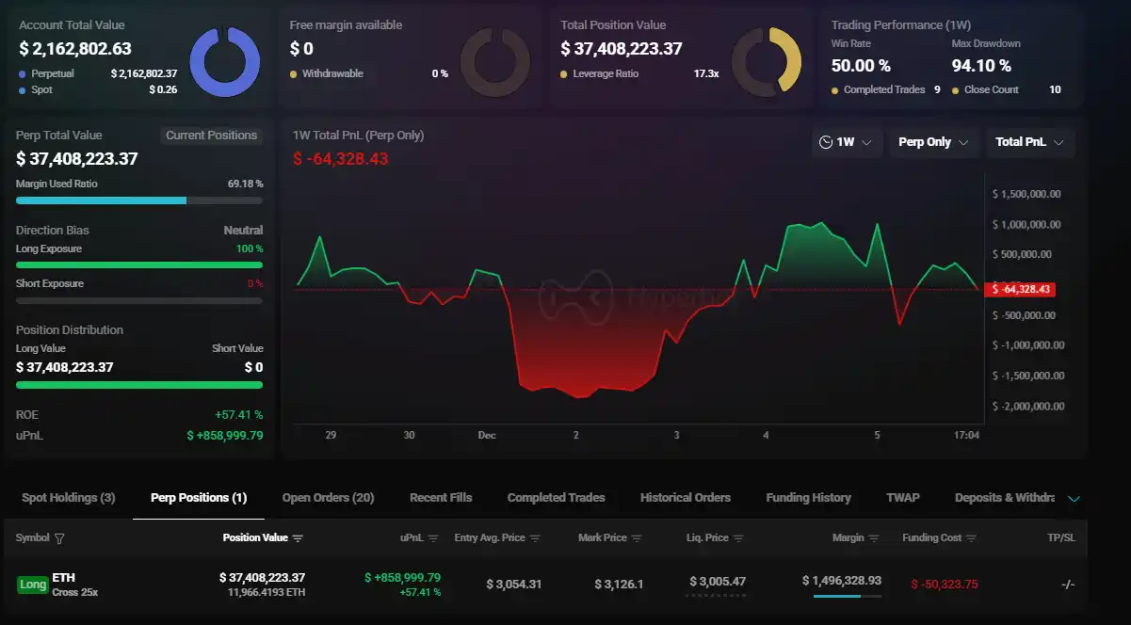Viewport: 1131px width, 625px height.
Task: Switch to the Spot Holdings tab
Action: 68,497
